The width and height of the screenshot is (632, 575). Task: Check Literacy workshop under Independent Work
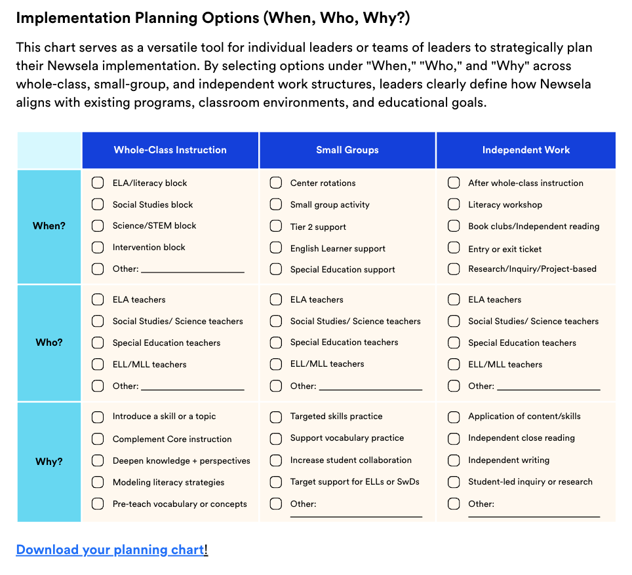(x=454, y=204)
